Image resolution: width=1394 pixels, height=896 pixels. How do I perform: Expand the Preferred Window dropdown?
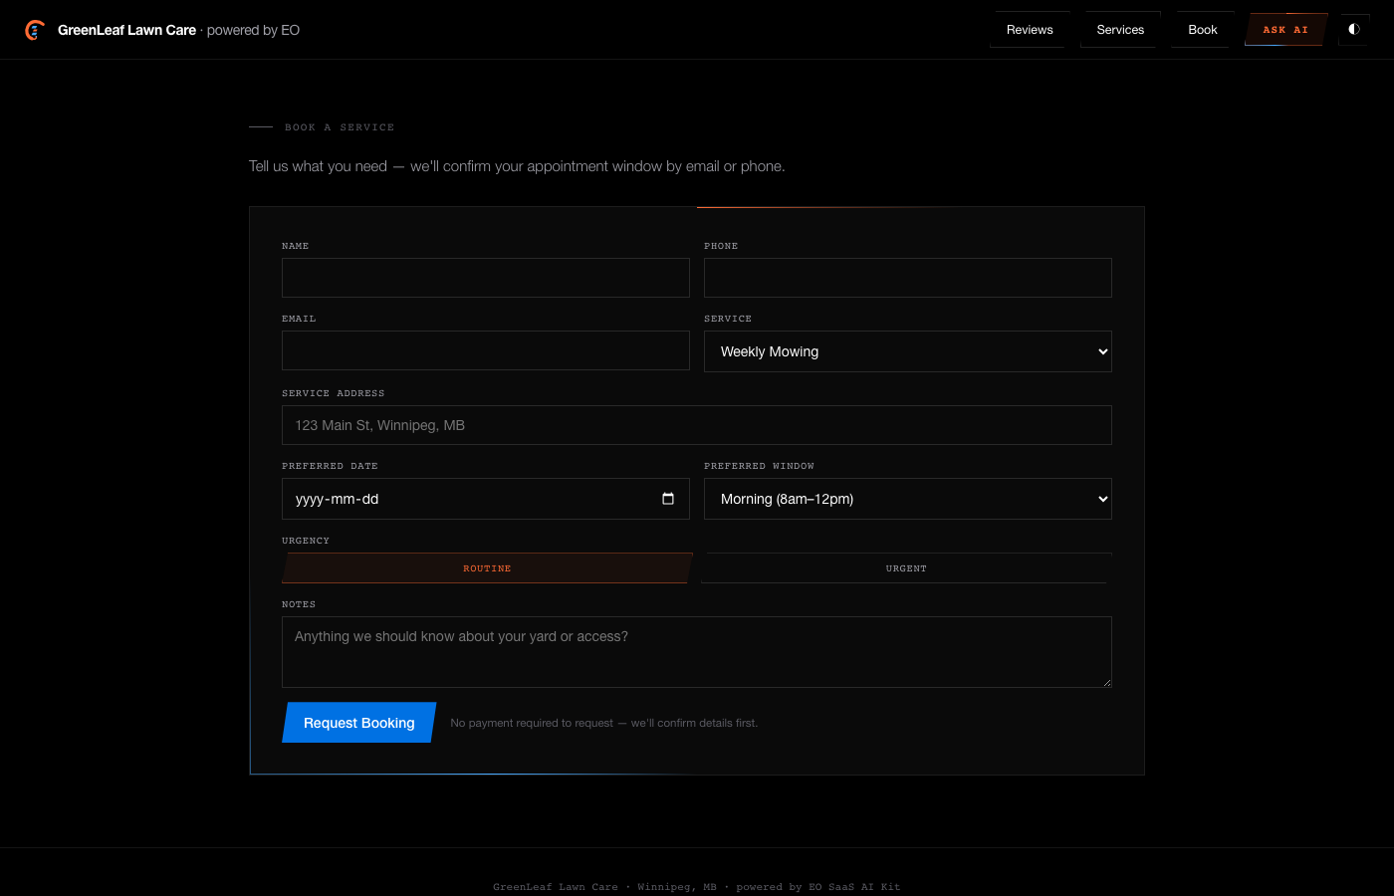pyautogui.click(x=908, y=499)
